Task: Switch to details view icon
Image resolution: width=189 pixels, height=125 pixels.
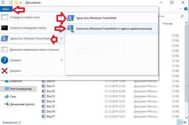Action: pyautogui.click(x=179, y=122)
